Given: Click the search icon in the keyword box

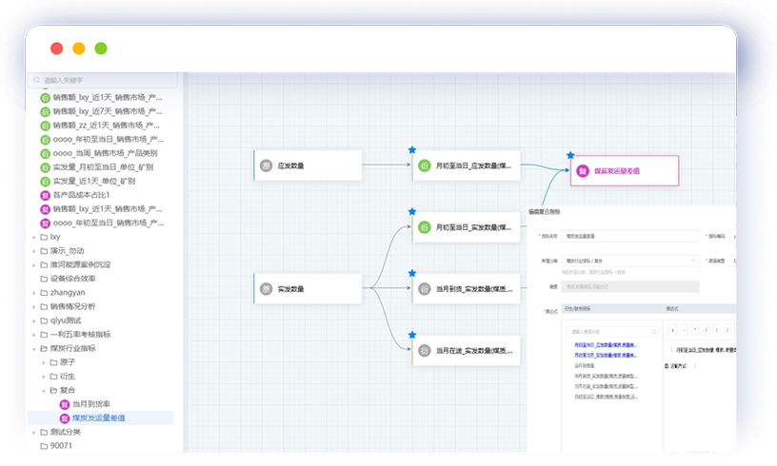Looking at the screenshot, I should (37, 81).
